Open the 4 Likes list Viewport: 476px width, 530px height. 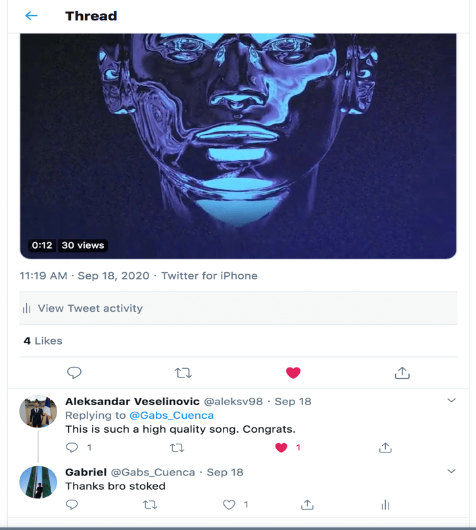pos(43,341)
